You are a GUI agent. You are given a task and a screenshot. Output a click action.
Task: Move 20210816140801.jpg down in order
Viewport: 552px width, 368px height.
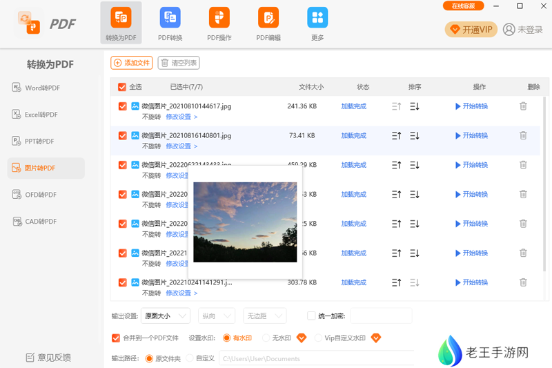point(415,135)
